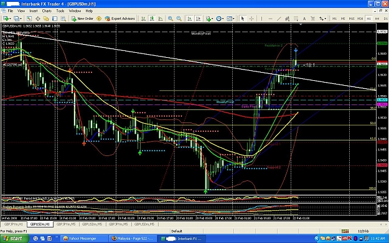
Task: Select the Crosshair tool
Action: tap(251, 19)
